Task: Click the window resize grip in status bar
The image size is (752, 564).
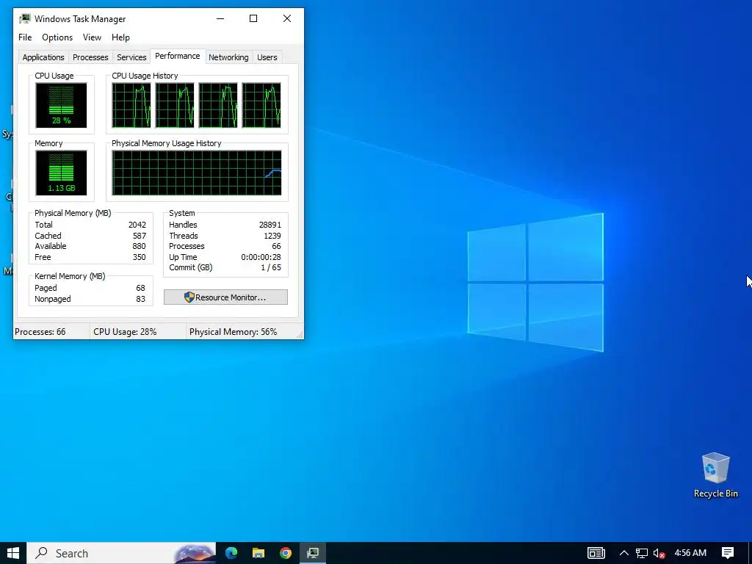Action: coord(300,335)
